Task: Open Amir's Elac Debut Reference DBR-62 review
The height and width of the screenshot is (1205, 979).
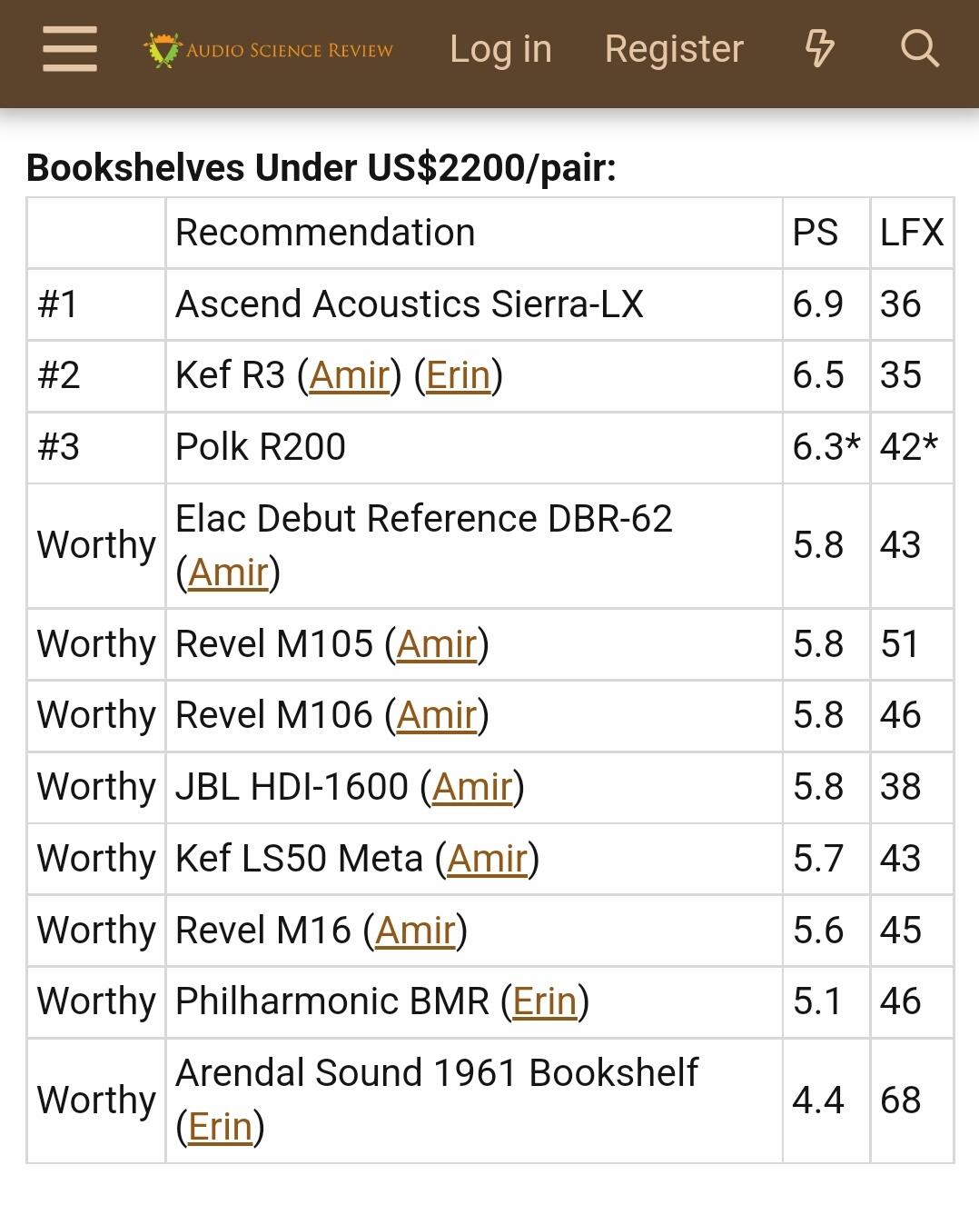Action: point(229,573)
